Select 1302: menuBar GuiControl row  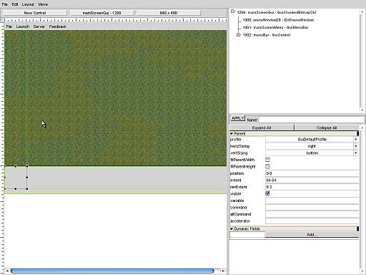point(267,35)
